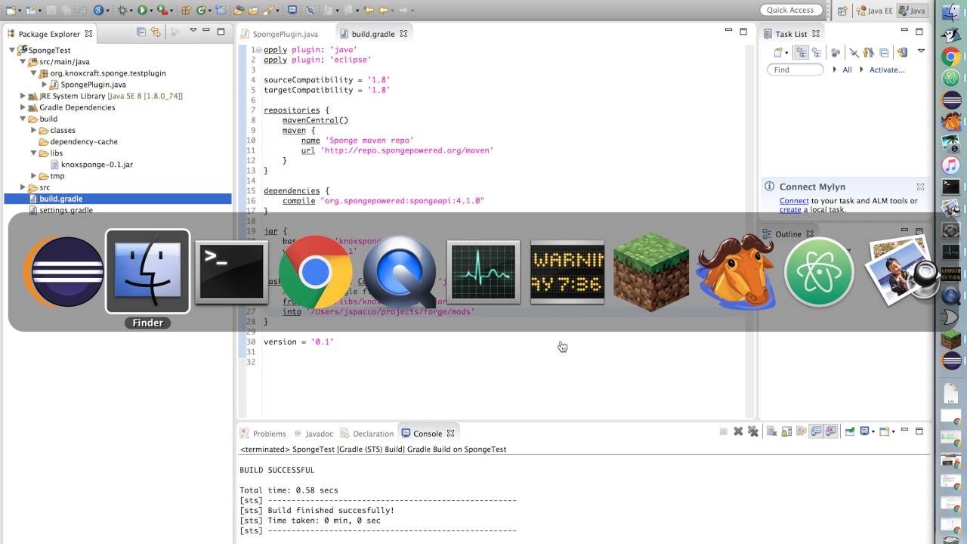Open the Javadoc tab
Viewport: 967px width, 544px height.
pos(314,434)
